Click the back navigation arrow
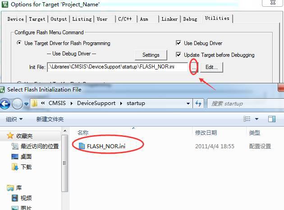 (5, 104)
